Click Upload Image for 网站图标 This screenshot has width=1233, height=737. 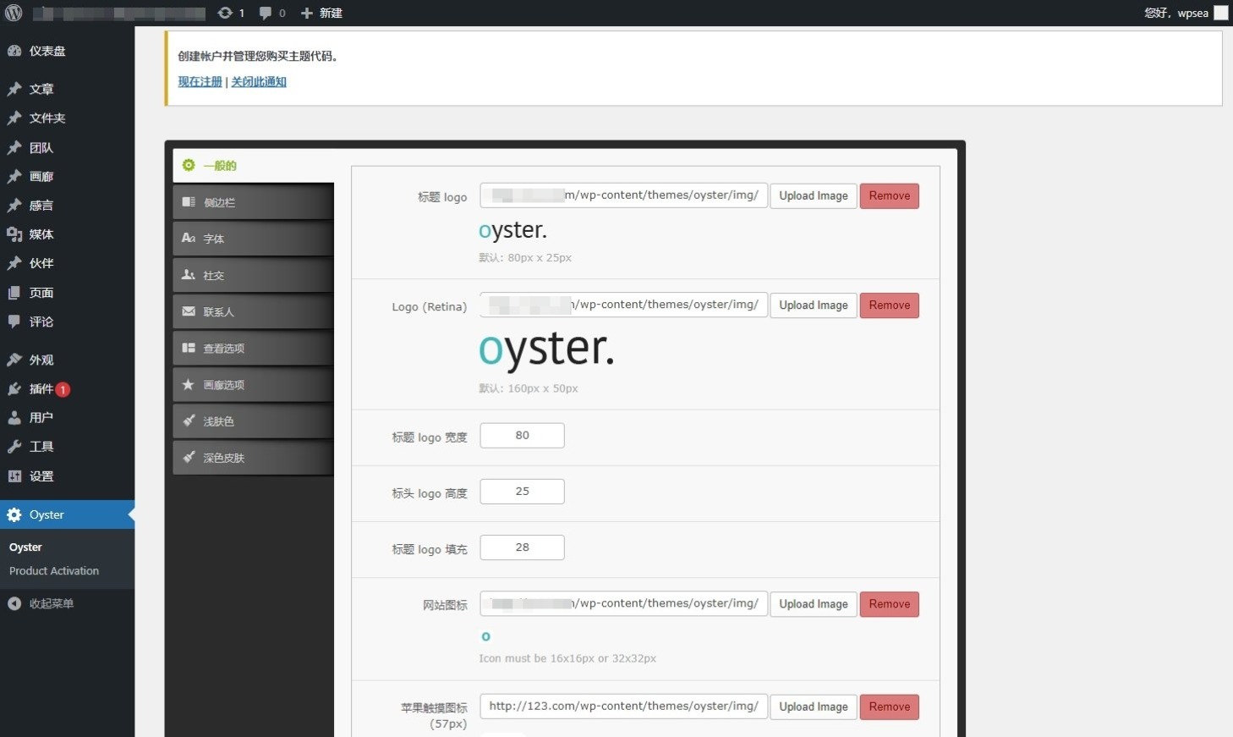(814, 604)
